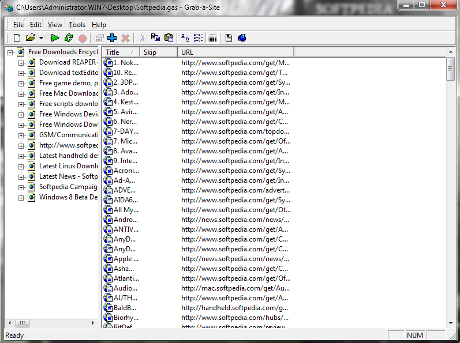Click the tree pane scroll right arrow
The width and height of the screenshot is (460, 343).
(x=94, y=323)
